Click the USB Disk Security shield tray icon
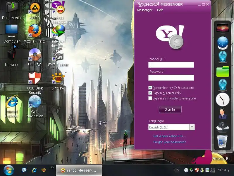The height and width of the screenshot is (176, 234). (197, 170)
